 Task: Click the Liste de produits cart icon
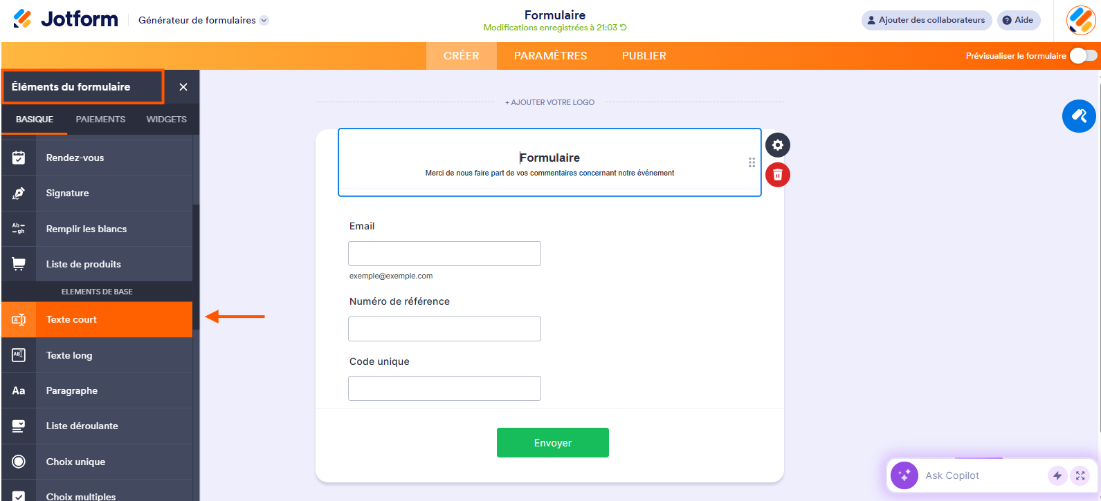click(19, 263)
